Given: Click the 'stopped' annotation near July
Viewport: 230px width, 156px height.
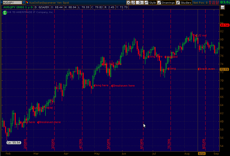Looking at the screenshot, I should [171, 57].
